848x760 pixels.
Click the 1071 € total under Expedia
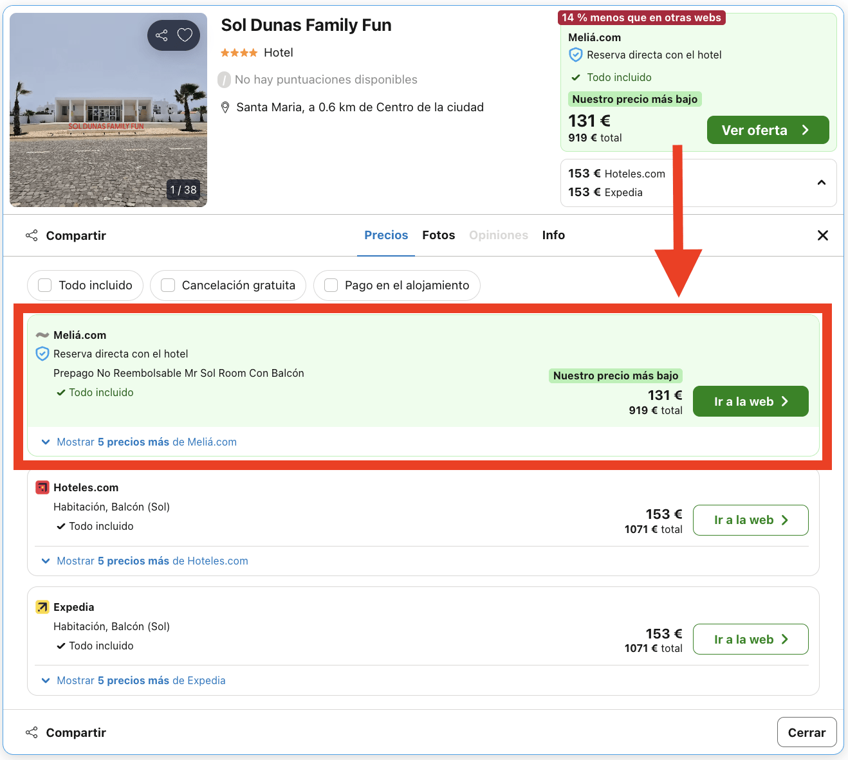(654, 648)
